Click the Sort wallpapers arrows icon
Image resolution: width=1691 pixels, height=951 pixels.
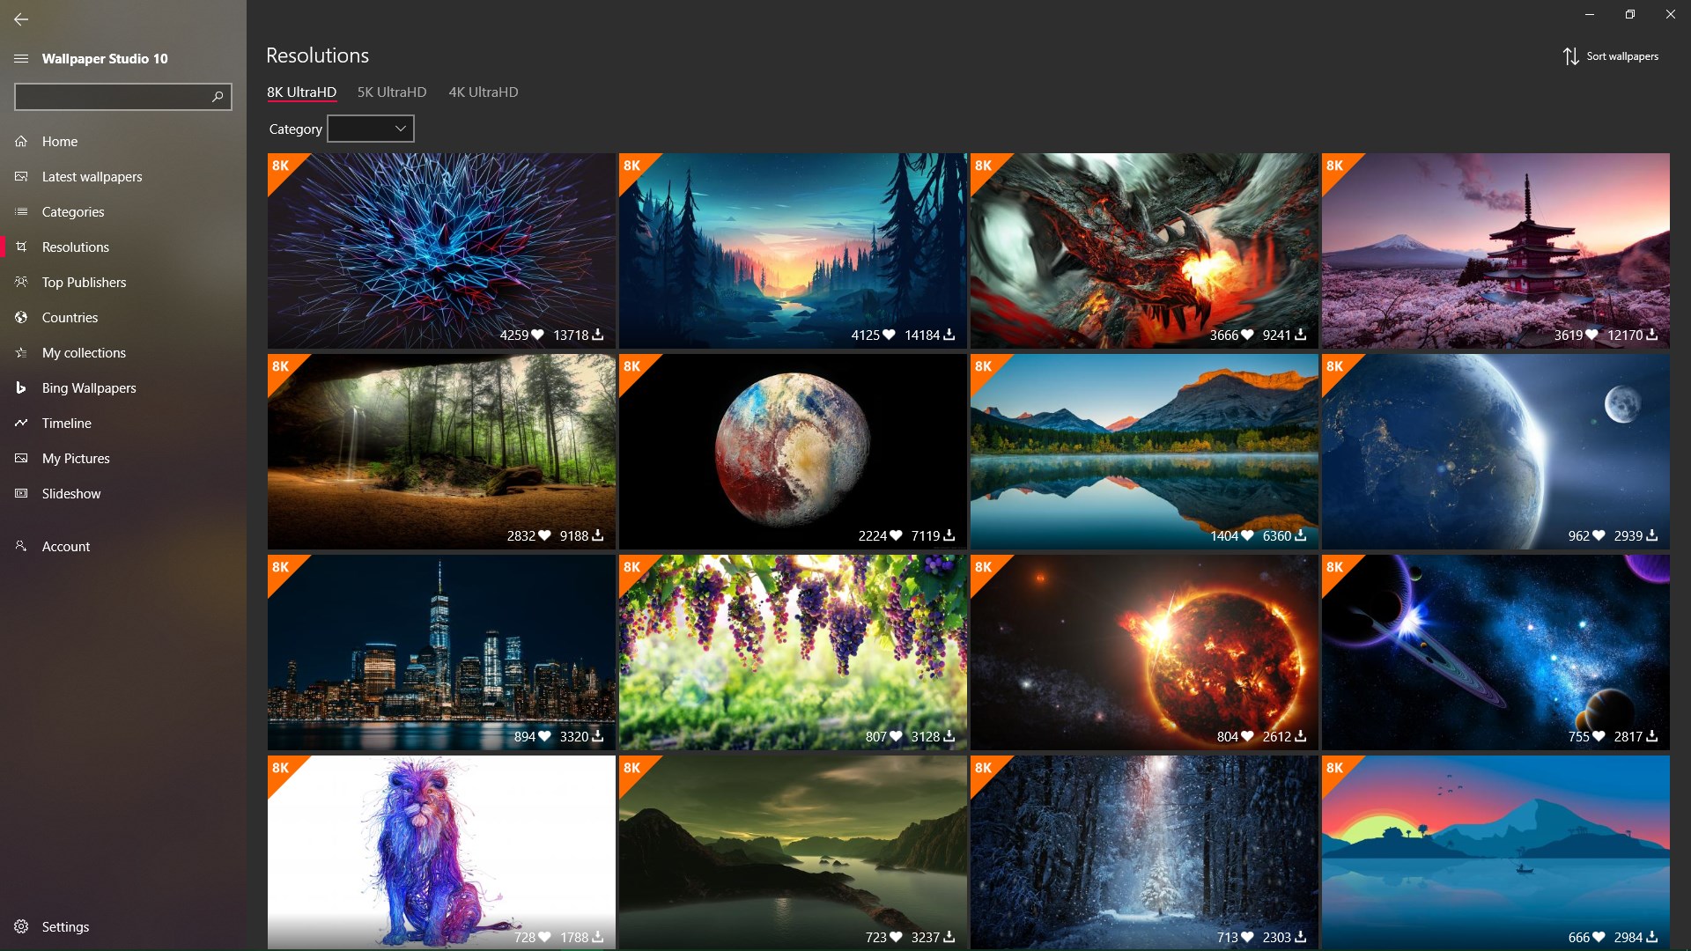tap(1570, 56)
